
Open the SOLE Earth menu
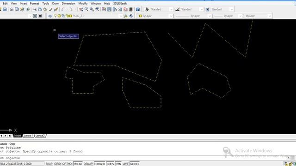point(120,3)
